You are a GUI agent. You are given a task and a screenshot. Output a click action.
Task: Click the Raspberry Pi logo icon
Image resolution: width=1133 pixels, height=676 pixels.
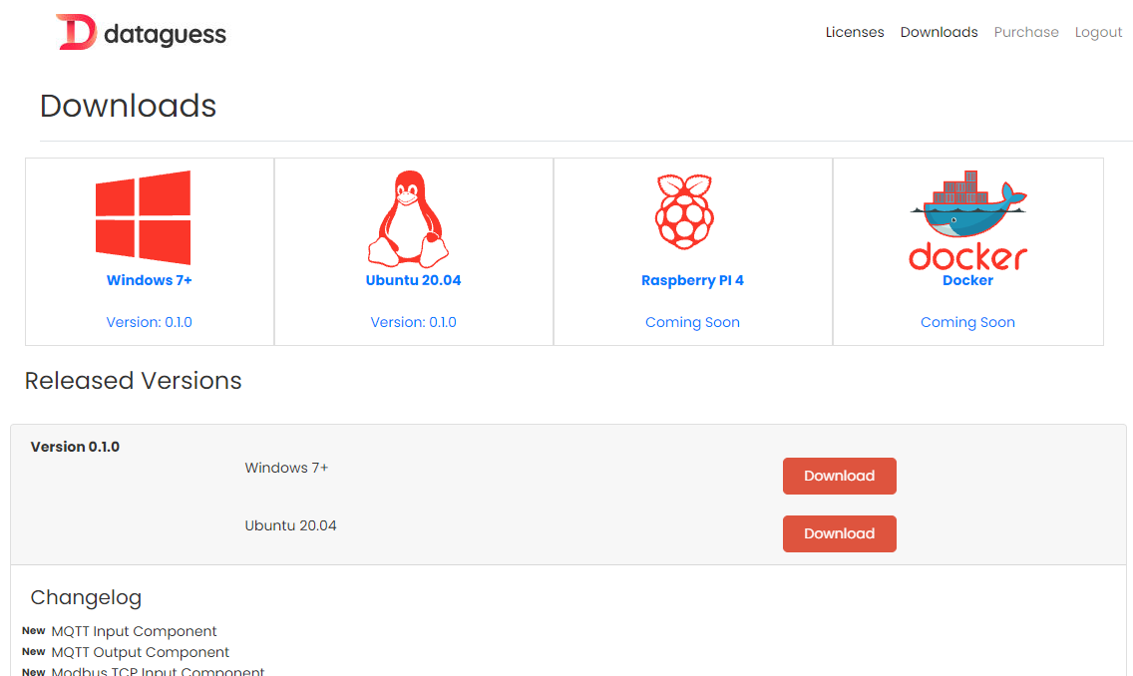(684, 211)
